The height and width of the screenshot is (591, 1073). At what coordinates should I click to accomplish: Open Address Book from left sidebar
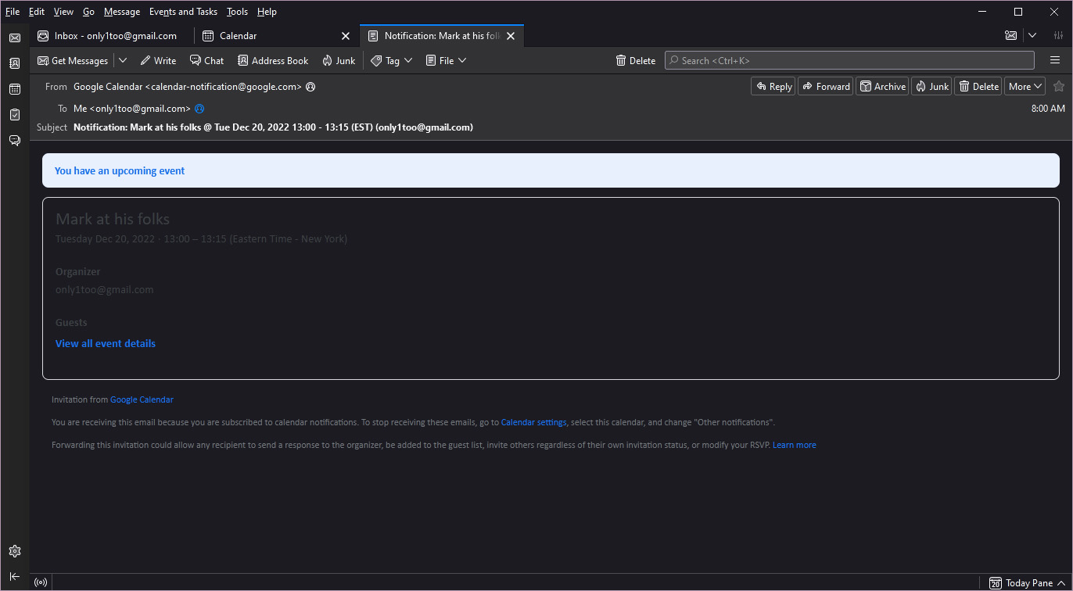click(14, 63)
